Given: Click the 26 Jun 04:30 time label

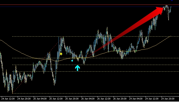Looking at the screenshot, I should coord(88,99).
